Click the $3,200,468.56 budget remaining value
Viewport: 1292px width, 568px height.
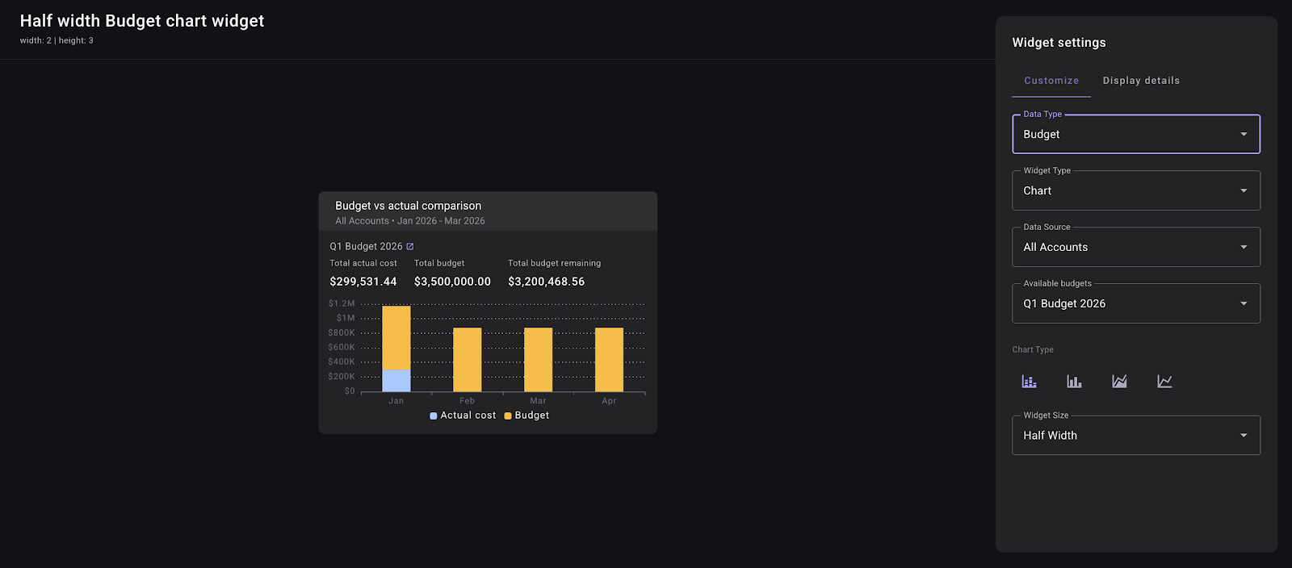[x=547, y=282]
